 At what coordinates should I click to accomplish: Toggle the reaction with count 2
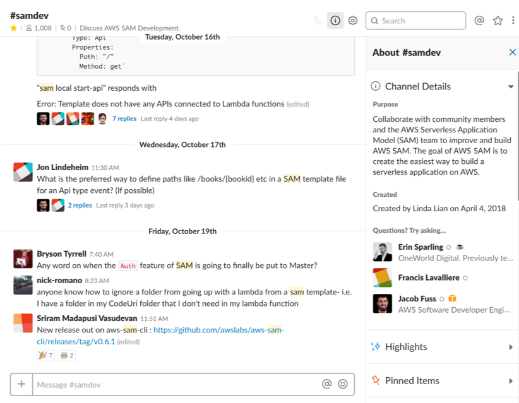pyautogui.click(x=66, y=356)
